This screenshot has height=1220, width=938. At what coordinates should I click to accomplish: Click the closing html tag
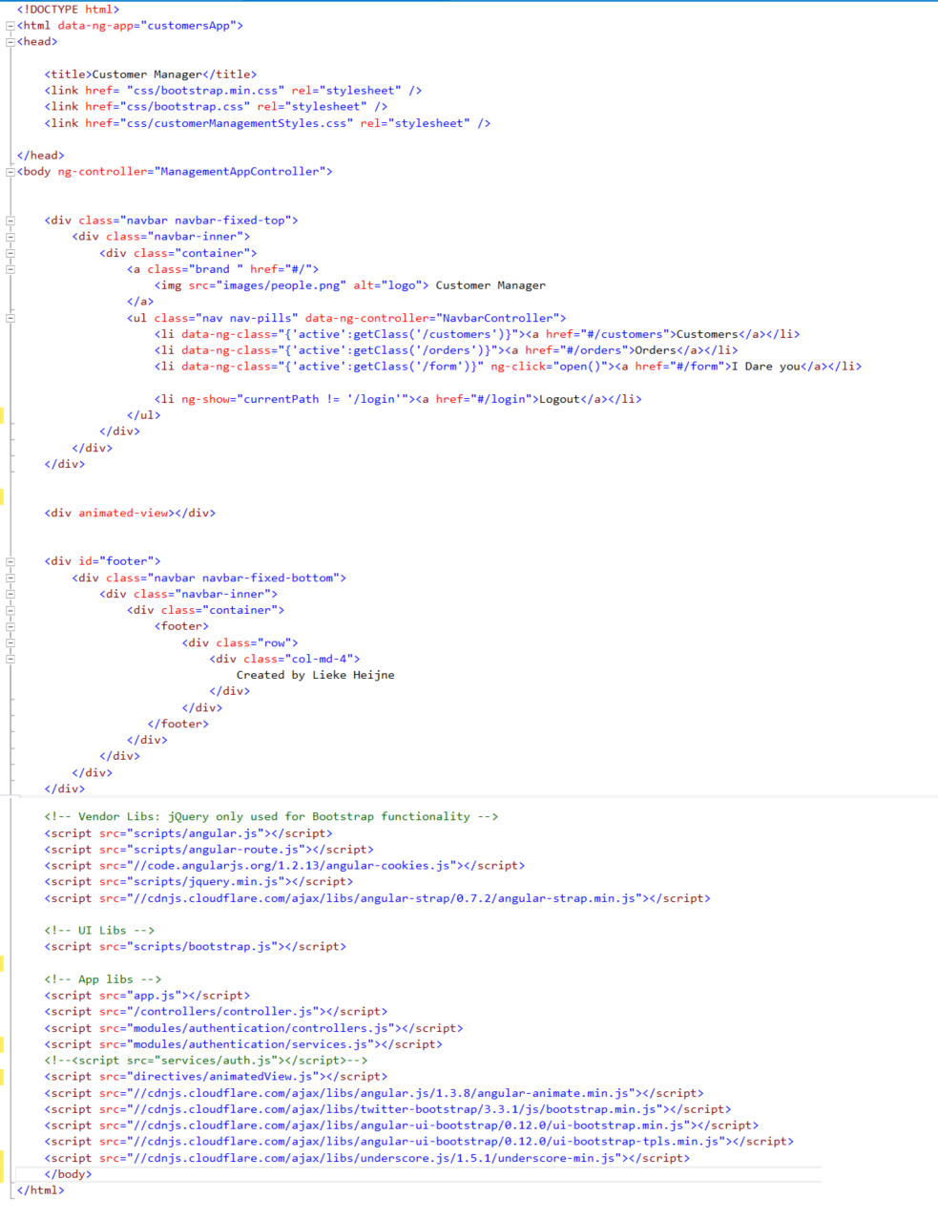tap(40, 1190)
